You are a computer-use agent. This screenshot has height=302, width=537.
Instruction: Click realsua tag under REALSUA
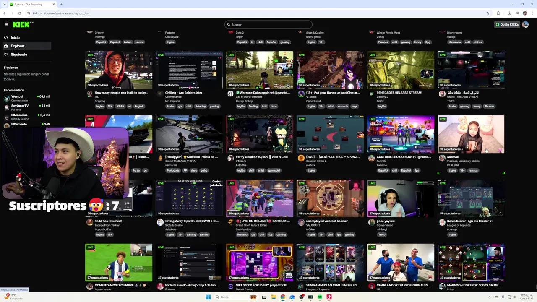click(x=473, y=171)
